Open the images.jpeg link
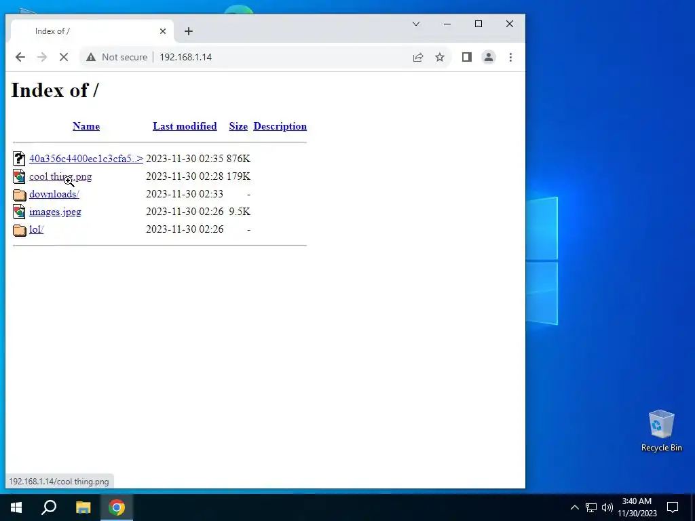 (x=55, y=212)
